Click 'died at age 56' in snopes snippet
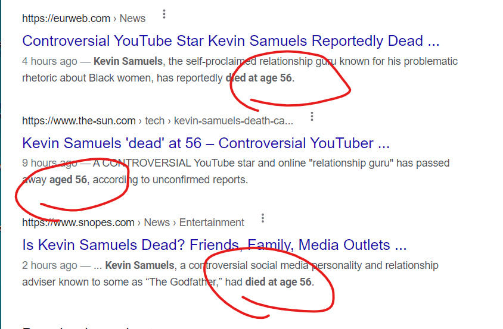503x329 pixels. point(278,282)
